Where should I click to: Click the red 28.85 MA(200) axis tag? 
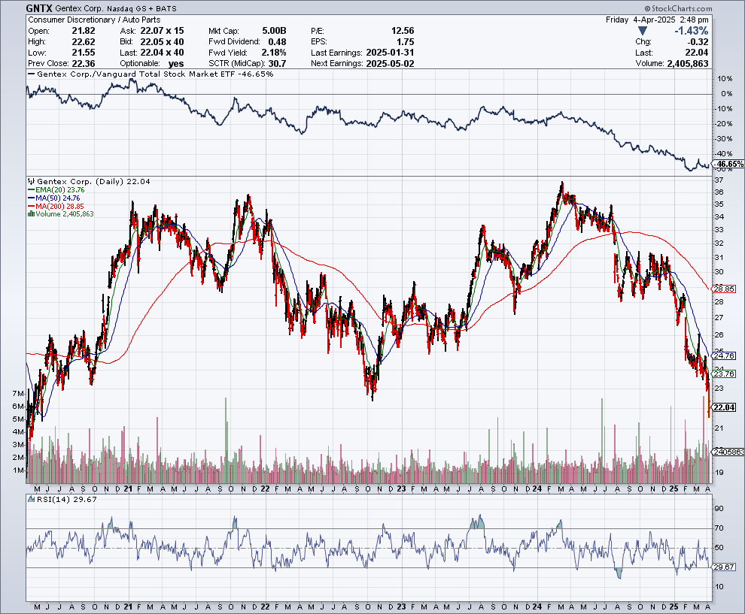724,289
